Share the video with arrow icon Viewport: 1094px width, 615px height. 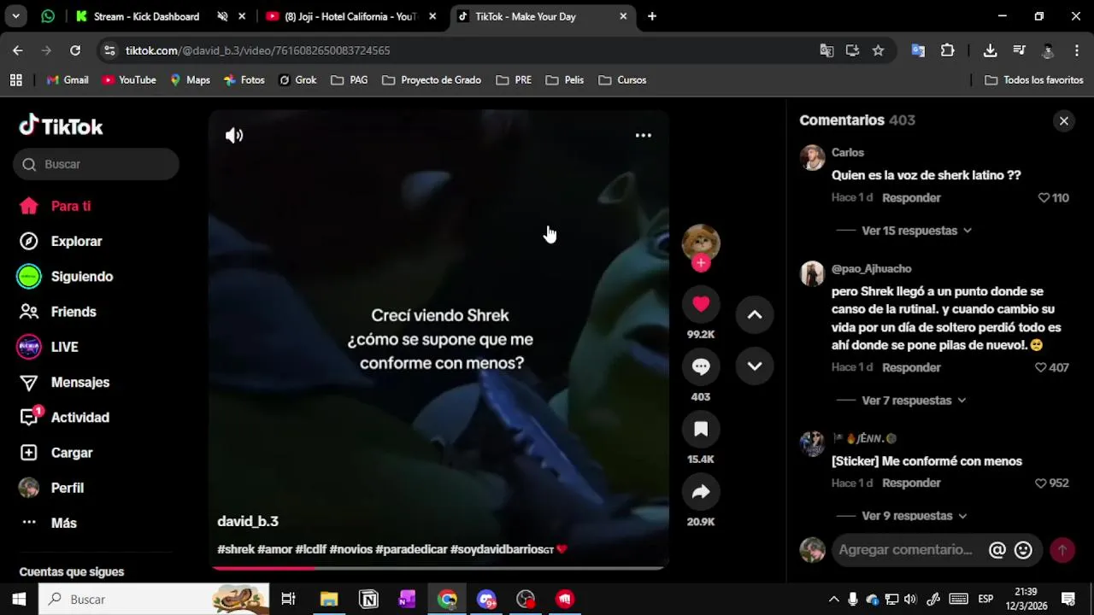click(701, 491)
